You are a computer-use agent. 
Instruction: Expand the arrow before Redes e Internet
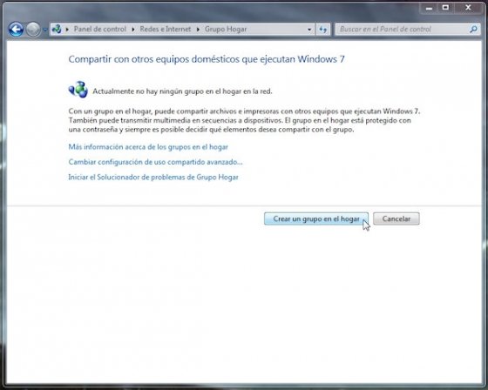pos(133,30)
